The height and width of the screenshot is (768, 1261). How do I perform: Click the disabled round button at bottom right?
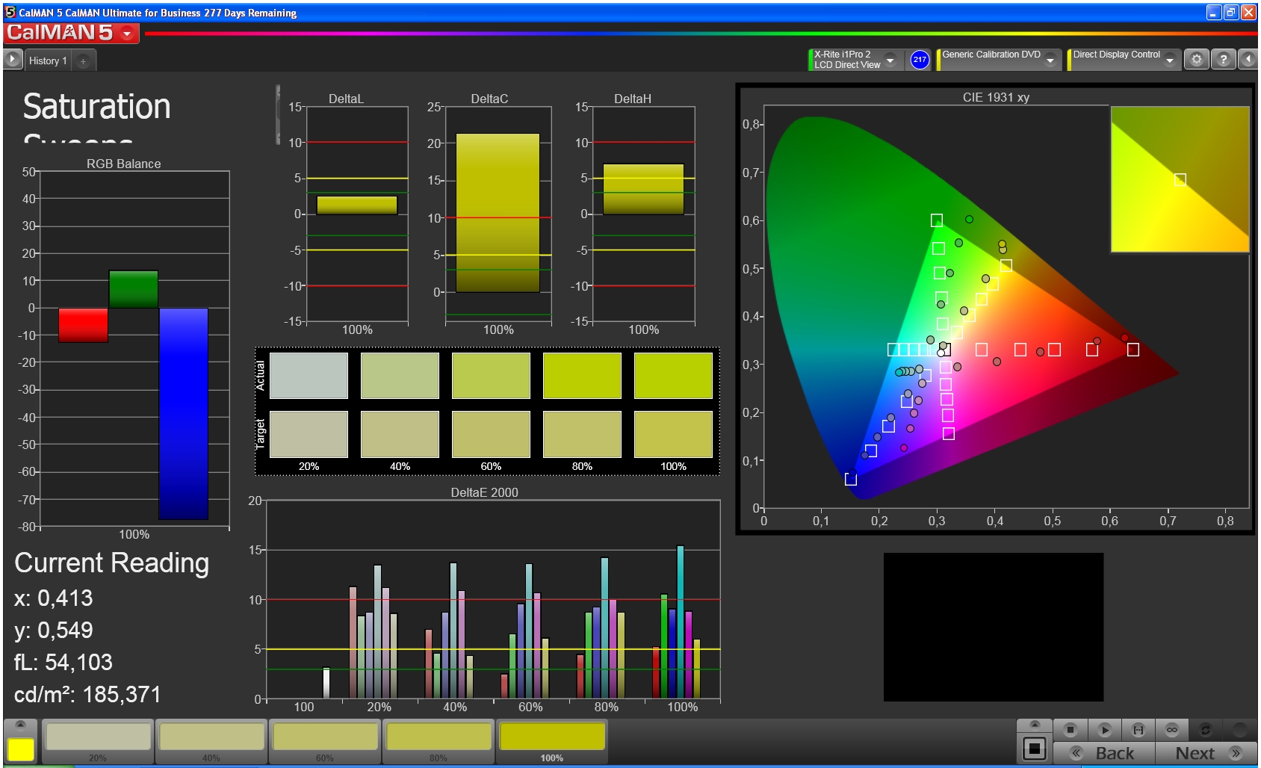[1239, 729]
